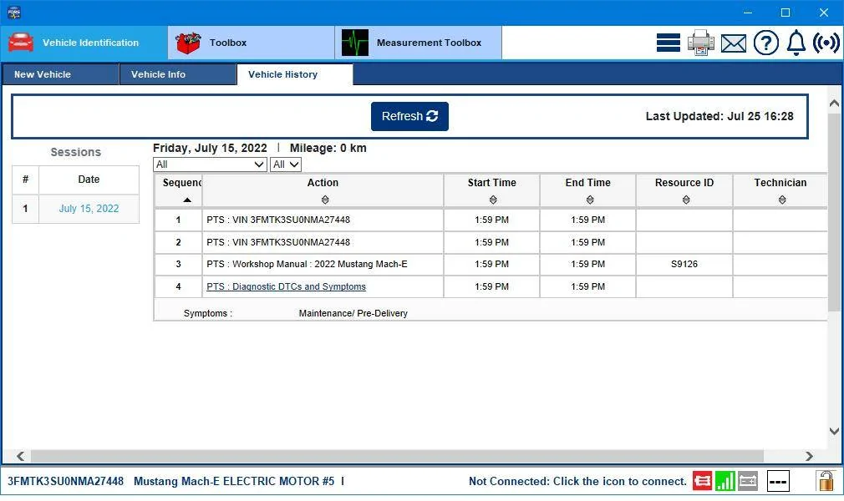Sort by End Time column
The image size is (844, 501).
(x=589, y=200)
